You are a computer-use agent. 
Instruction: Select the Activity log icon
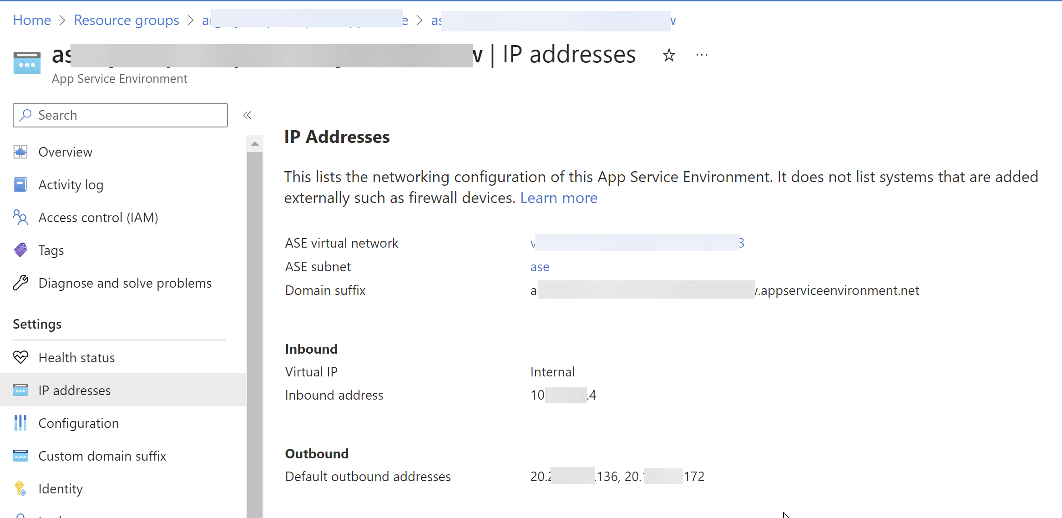[20, 184]
